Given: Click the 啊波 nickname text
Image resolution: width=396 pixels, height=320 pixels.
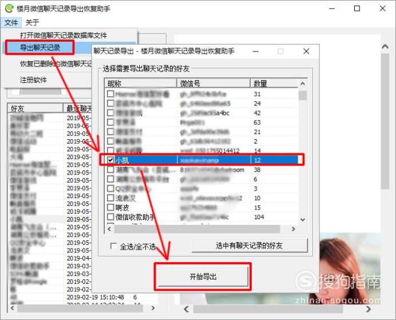Looking at the screenshot, I should click(122, 208).
